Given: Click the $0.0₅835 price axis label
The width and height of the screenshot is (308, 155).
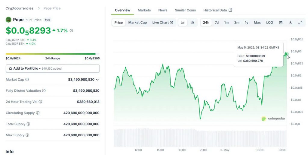Looking at the screenshot, I should 297,40.
